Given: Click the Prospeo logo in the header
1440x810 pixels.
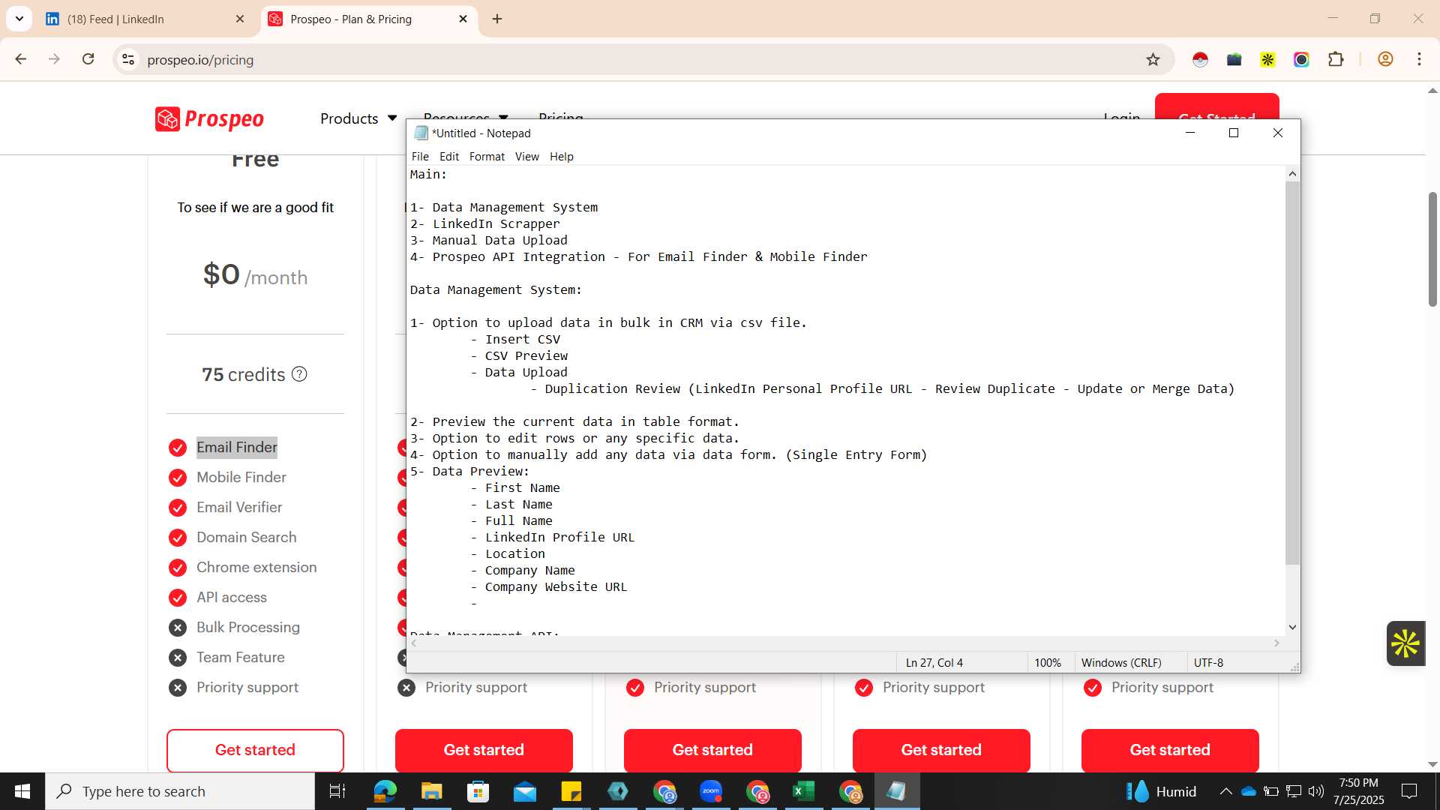Looking at the screenshot, I should pos(209,118).
